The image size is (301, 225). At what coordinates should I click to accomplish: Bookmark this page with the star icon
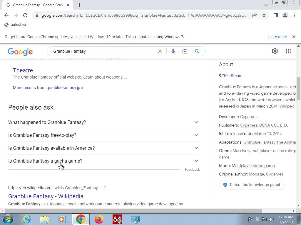(x=264, y=15)
